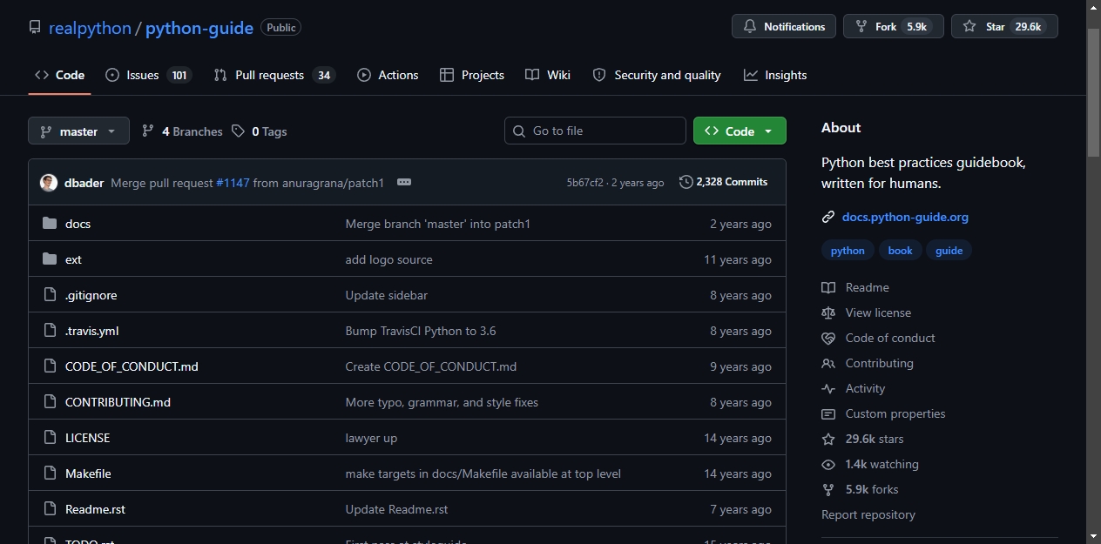This screenshot has height=544, width=1101.
Task: Open commit 'add logo source'
Action: [x=388, y=259]
